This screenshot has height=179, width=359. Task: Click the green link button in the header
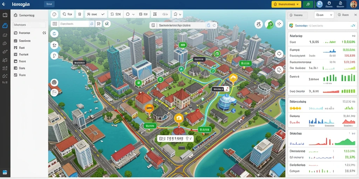pos(308,4)
